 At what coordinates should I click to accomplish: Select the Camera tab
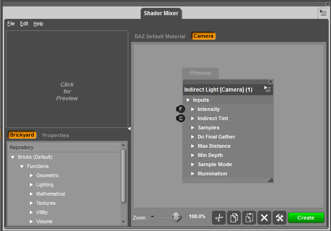click(x=204, y=36)
